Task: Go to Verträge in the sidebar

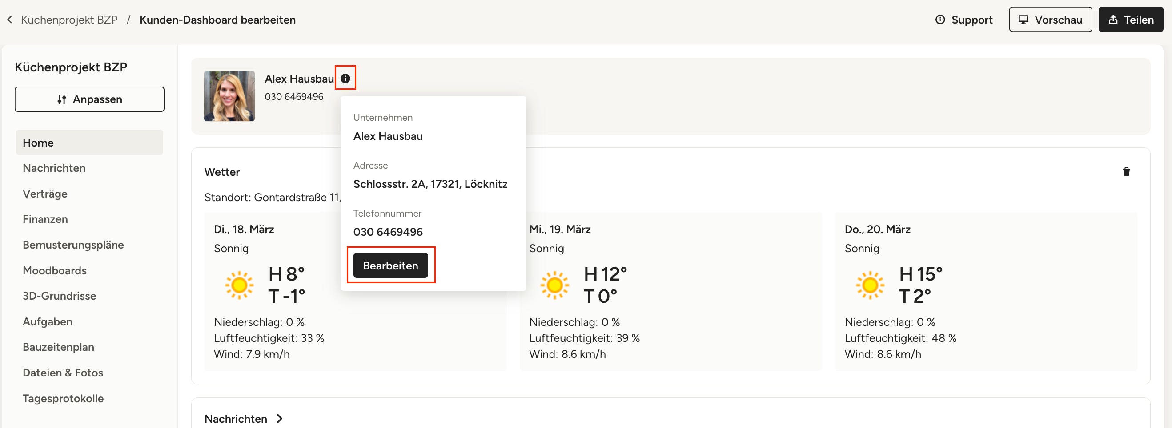Action: (45, 194)
